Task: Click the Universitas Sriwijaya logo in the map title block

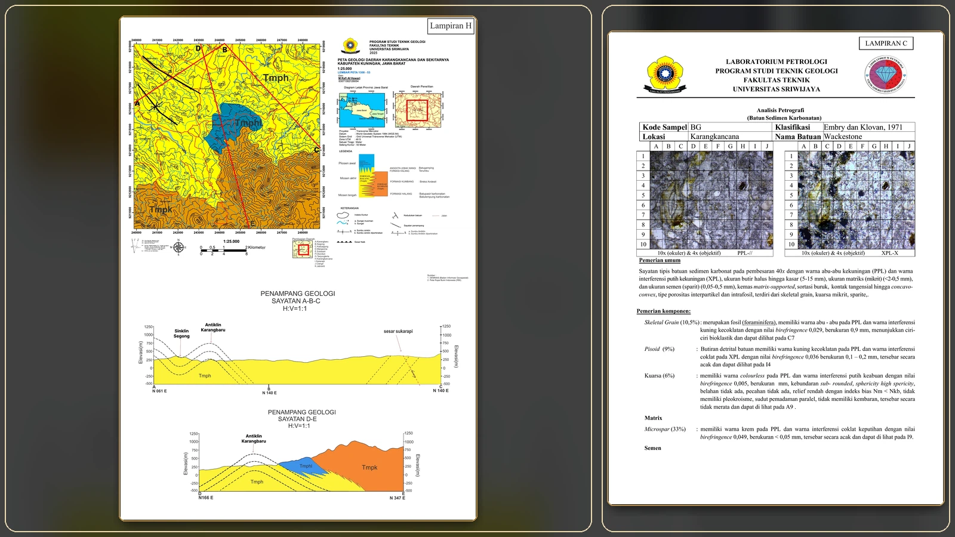Action: coord(350,46)
